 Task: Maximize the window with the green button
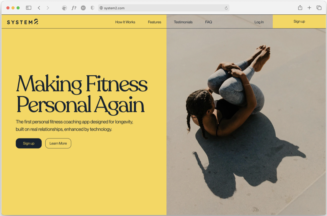(18, 8)
